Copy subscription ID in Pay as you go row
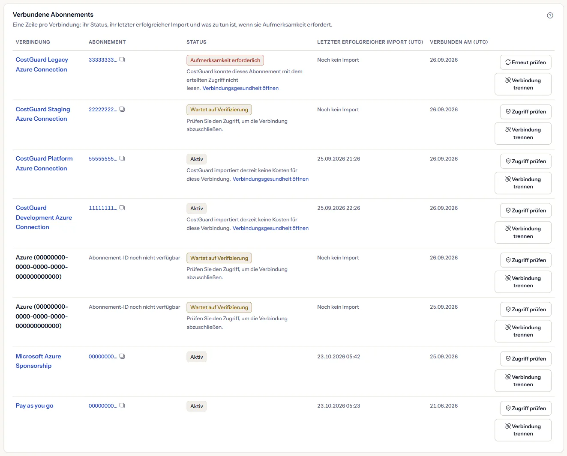The height and width of the screenshot is (456, 567). tap(122, 405)
